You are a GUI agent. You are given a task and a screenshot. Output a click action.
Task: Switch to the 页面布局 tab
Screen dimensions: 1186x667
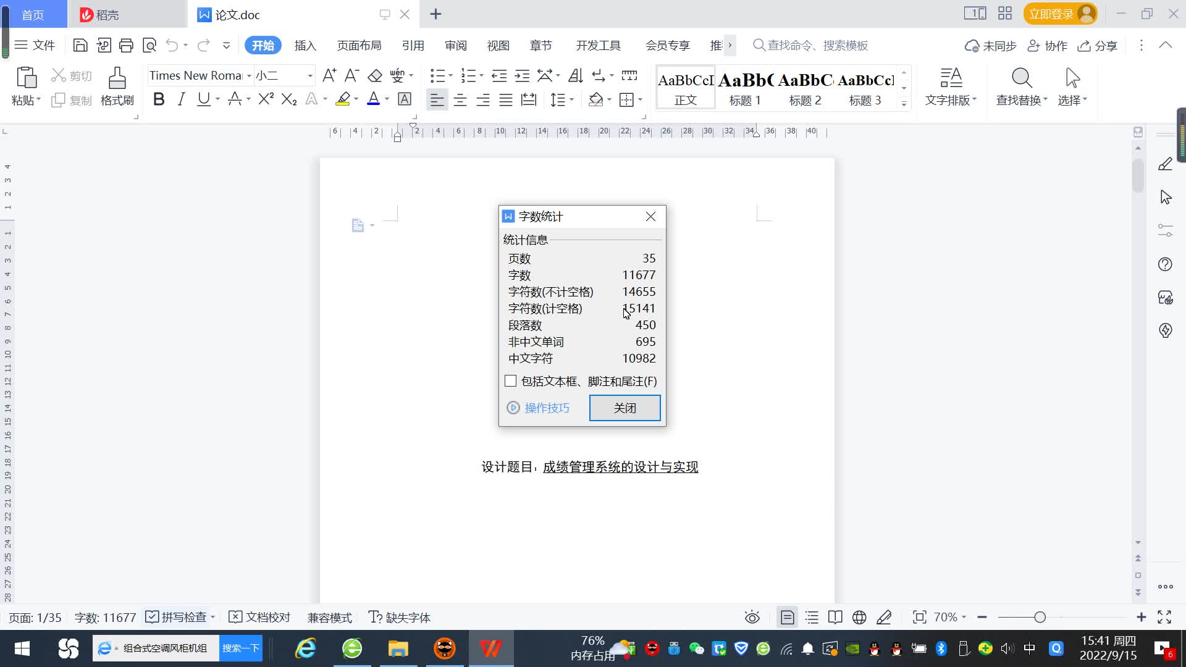click(359, 46)
